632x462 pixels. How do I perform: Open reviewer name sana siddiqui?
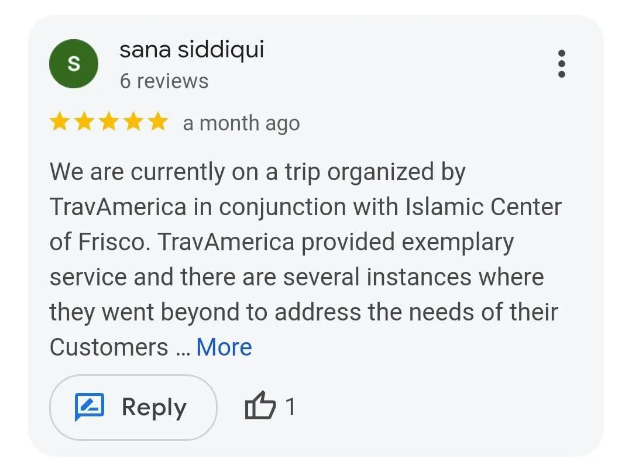tap(192, 50)
